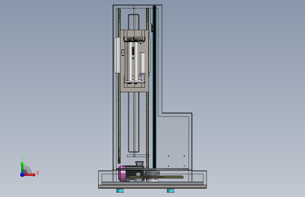305x197 pixels.
Task: Select the black vertical guide rail
Action: tap(154, 87)
